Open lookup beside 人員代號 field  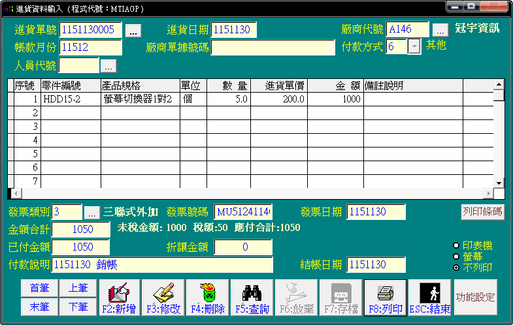coord(108,66)
